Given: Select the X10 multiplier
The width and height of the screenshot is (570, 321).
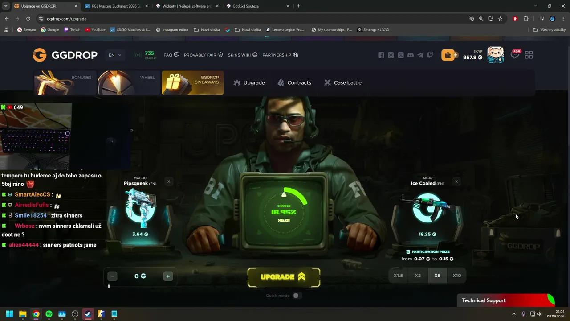Looking at the screenshot, I should (457, 276).
